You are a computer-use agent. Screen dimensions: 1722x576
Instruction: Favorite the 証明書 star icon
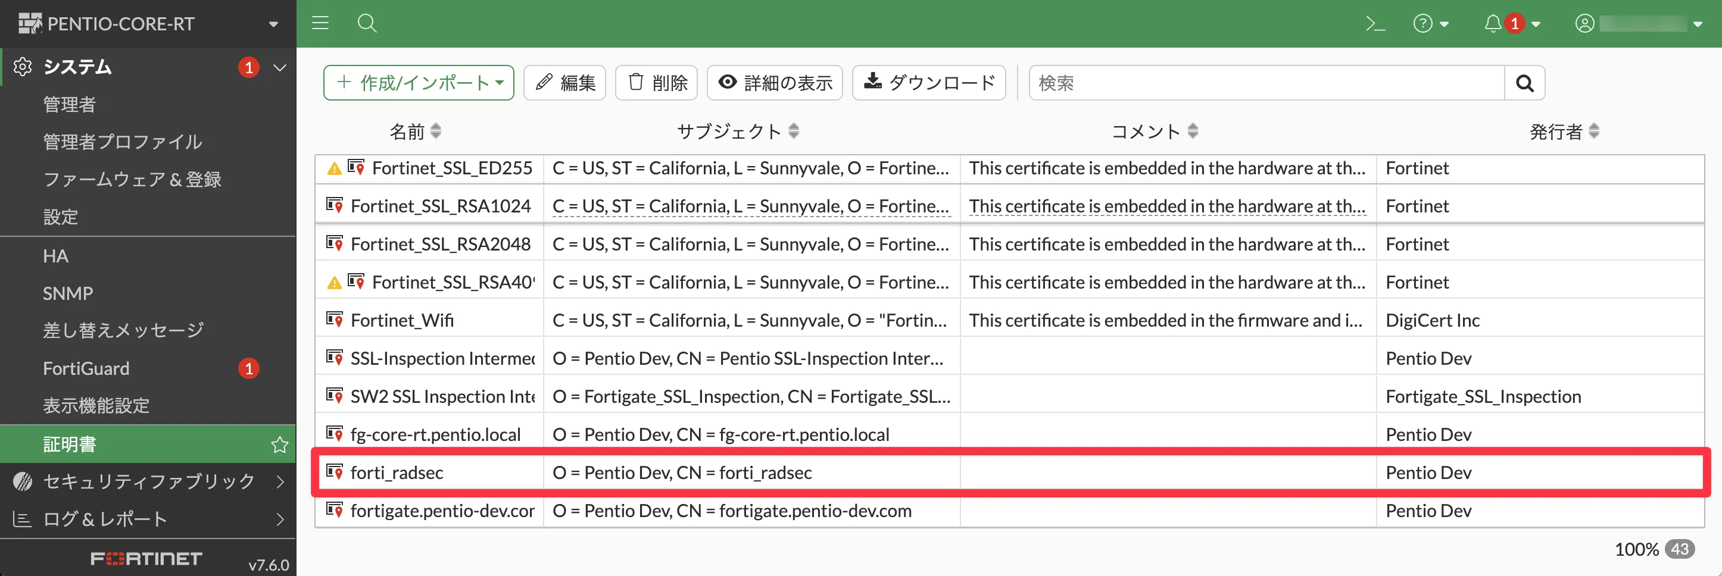(279, 444)
